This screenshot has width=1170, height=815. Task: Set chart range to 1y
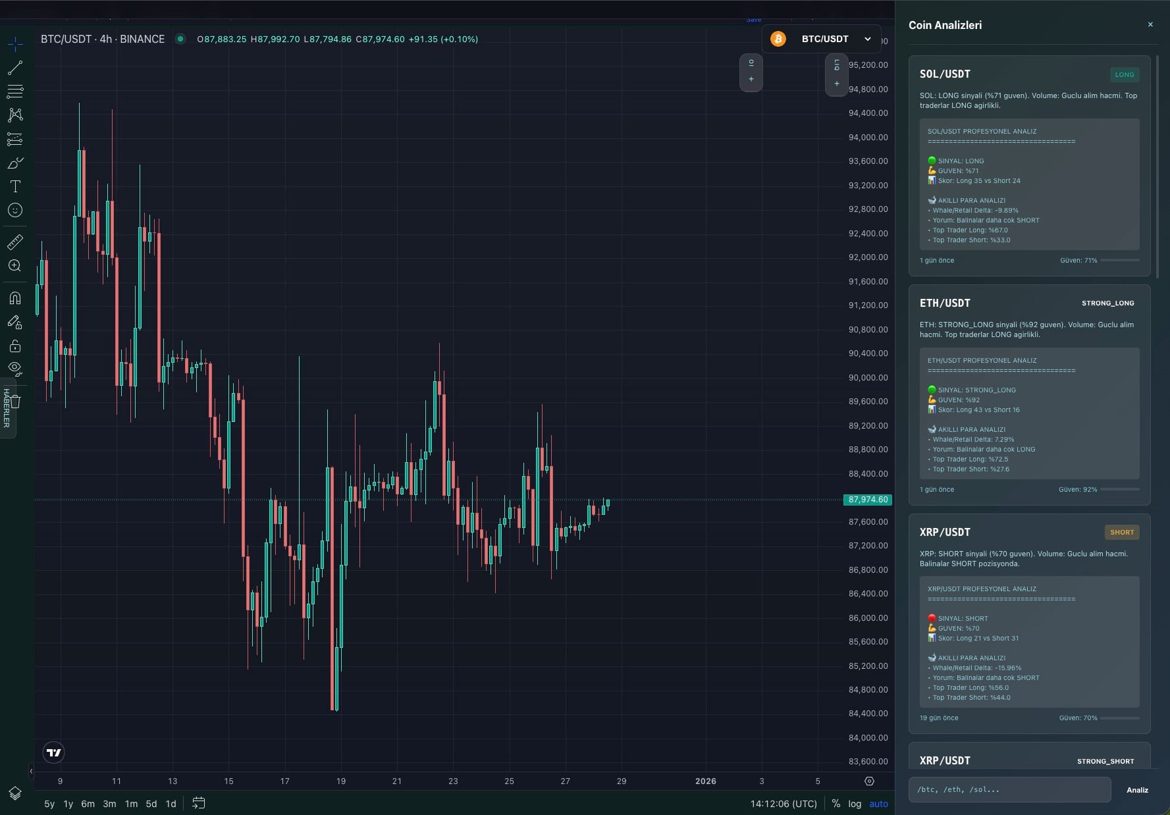pyautogui.click(x=68, y=804)
